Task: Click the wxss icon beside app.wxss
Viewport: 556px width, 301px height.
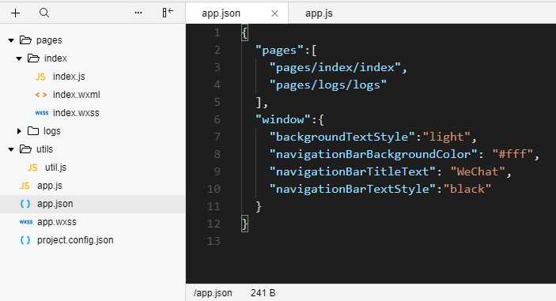Action: 26,222
